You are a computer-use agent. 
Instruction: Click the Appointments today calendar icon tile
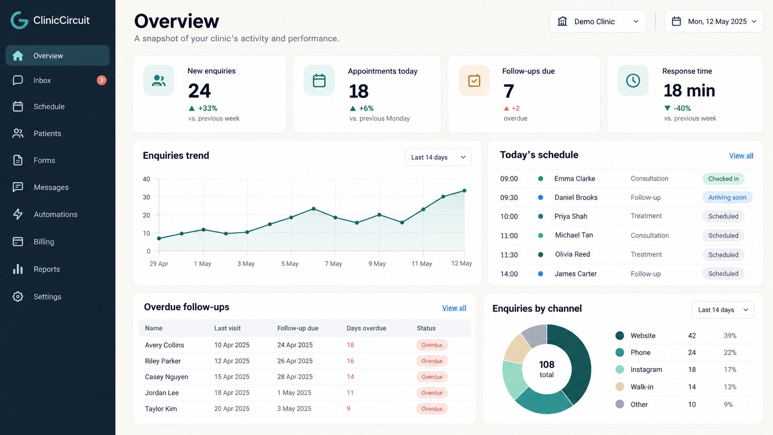point(319,81)
